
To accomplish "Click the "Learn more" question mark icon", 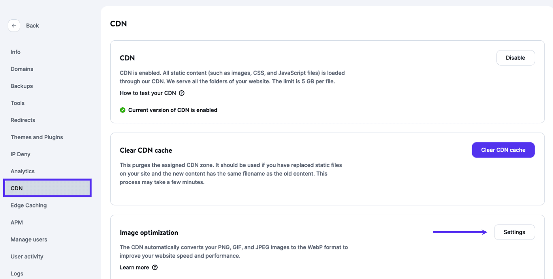I will 154,267.
